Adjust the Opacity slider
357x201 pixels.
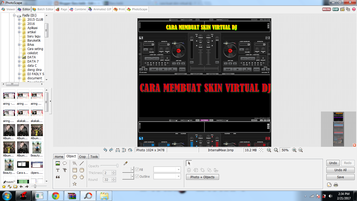(109, 166)
